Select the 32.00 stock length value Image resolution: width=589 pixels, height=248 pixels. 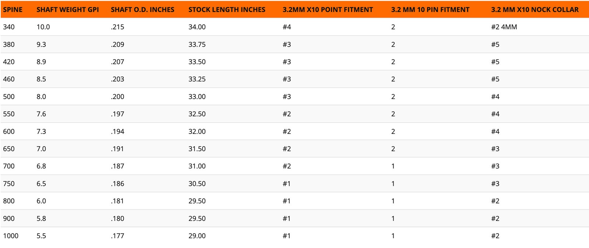tap(197, 131)
